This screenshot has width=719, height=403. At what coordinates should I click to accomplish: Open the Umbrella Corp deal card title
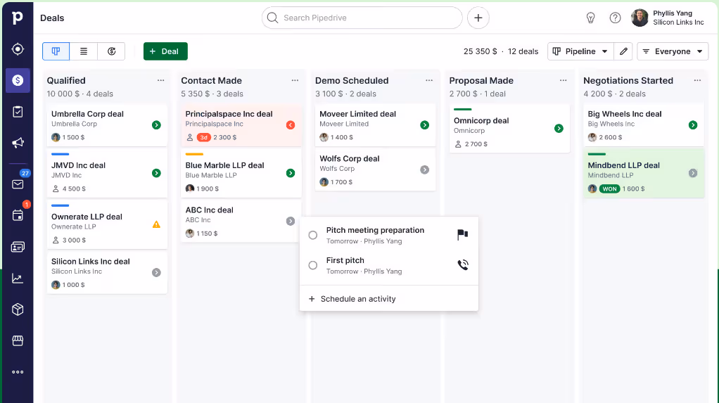click(x=87, y=114)
